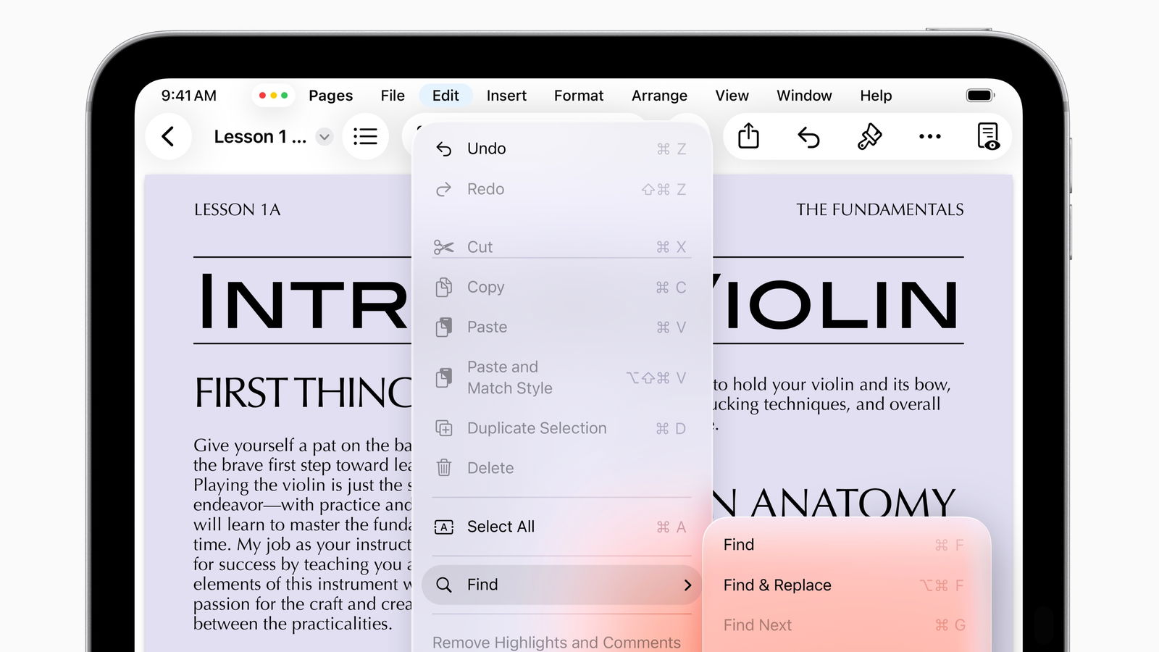Click THE FUNDAMENTALS header text
Screen dimensions: 1159x652
[880, 210]
